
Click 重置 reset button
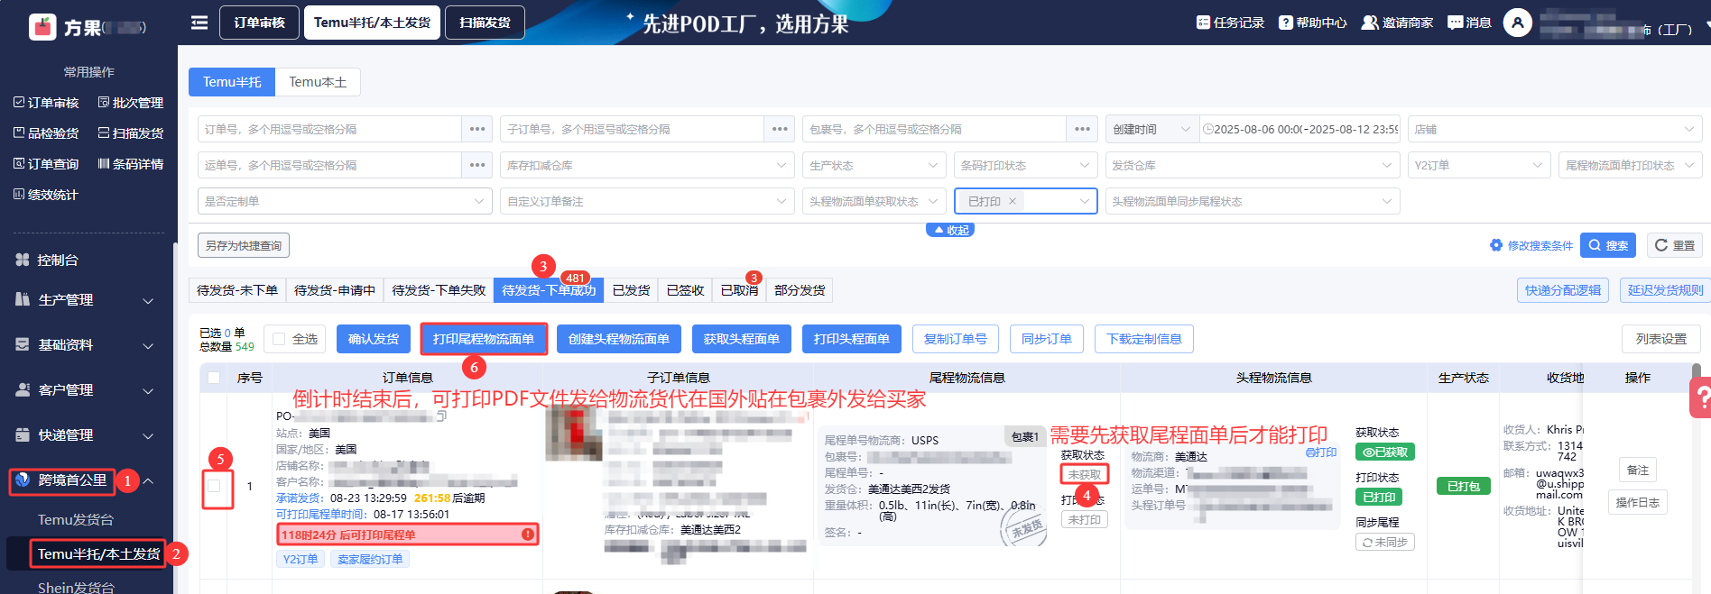(x=1675, y=245)
